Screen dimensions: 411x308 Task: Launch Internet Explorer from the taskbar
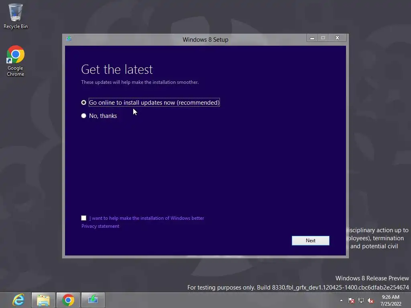click(18, 300)
